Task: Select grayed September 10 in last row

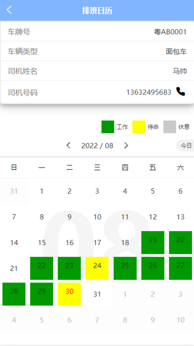Action: click(x=180, y=320)
